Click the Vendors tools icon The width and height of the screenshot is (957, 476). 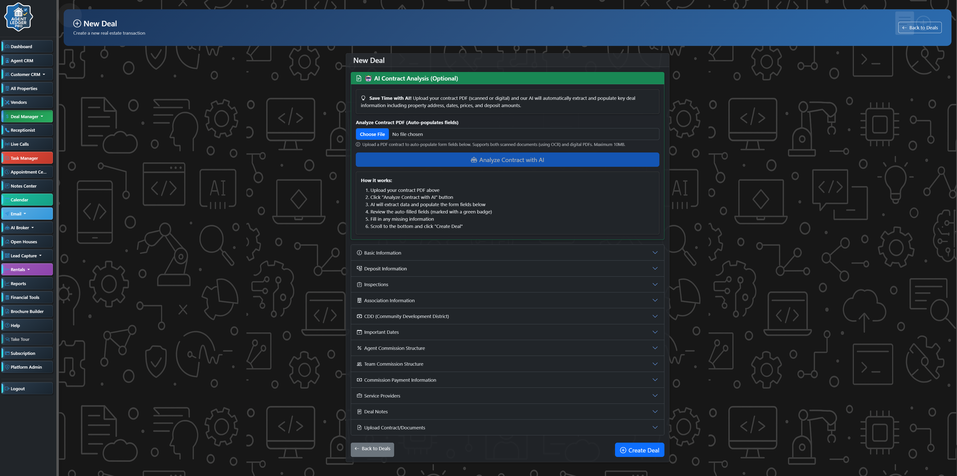click(x=7, y=102)
